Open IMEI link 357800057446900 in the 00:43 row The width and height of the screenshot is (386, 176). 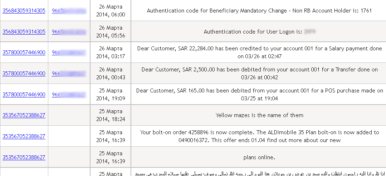click(24, 74)
